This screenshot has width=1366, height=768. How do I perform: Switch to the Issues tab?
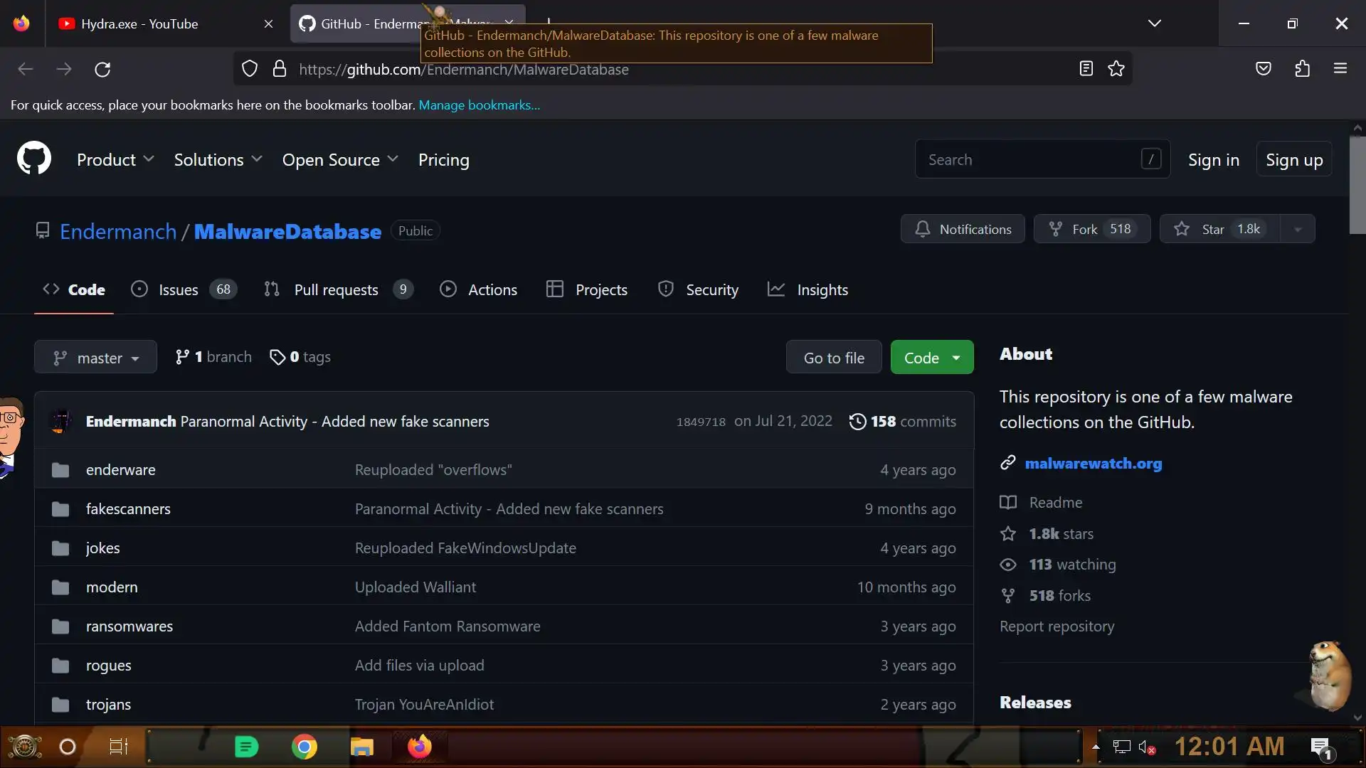178,289
